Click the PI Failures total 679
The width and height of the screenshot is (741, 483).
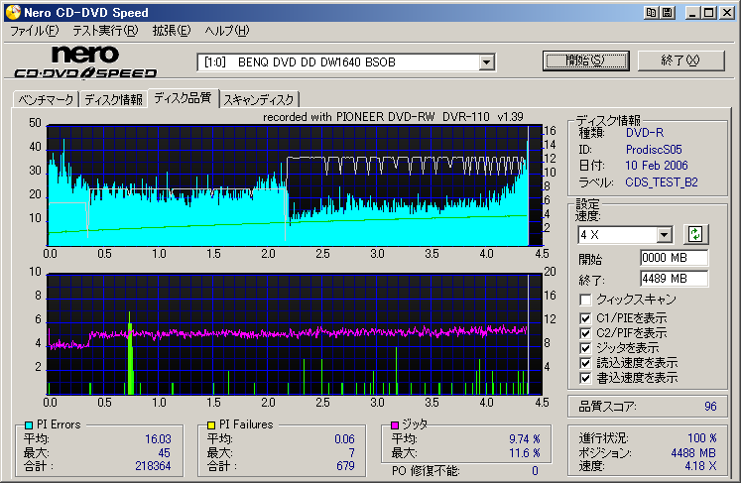[345, 466]
